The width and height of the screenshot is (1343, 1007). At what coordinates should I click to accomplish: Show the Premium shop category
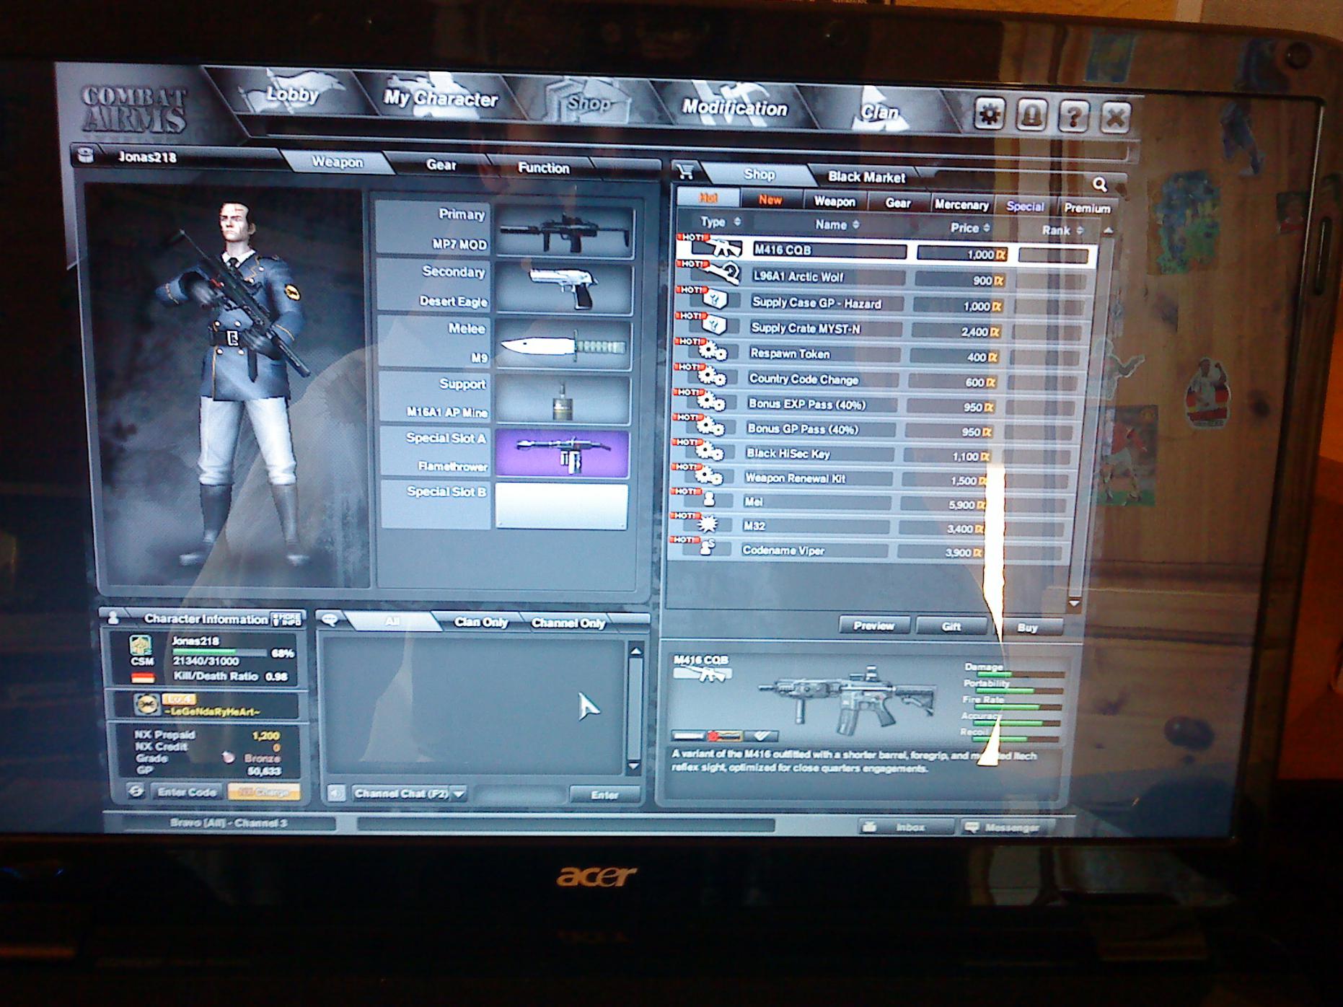point(1087,208)
